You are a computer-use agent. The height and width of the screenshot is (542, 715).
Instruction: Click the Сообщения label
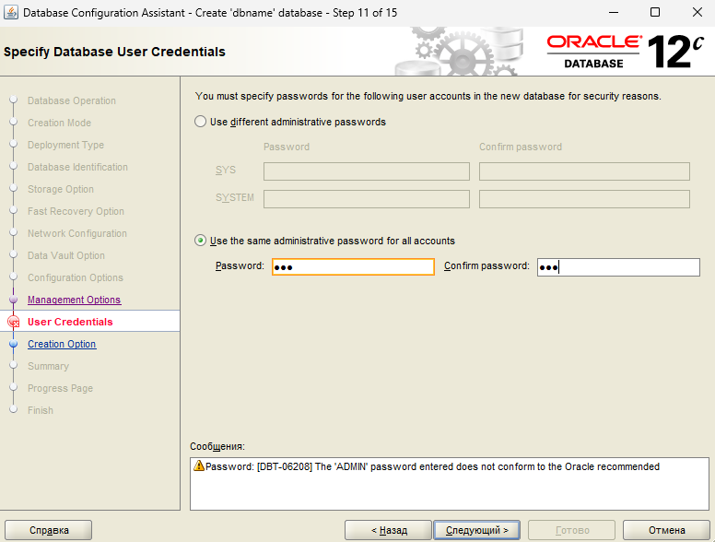217,446
